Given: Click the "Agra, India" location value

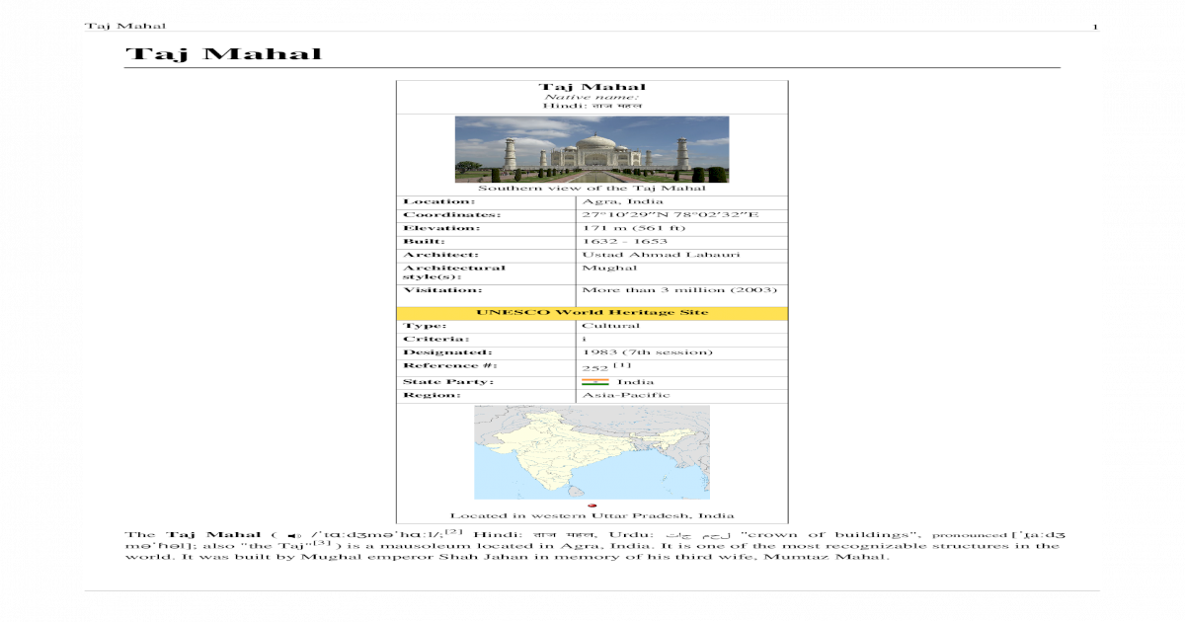Looking at the screenshot, I should coord(622,201).
